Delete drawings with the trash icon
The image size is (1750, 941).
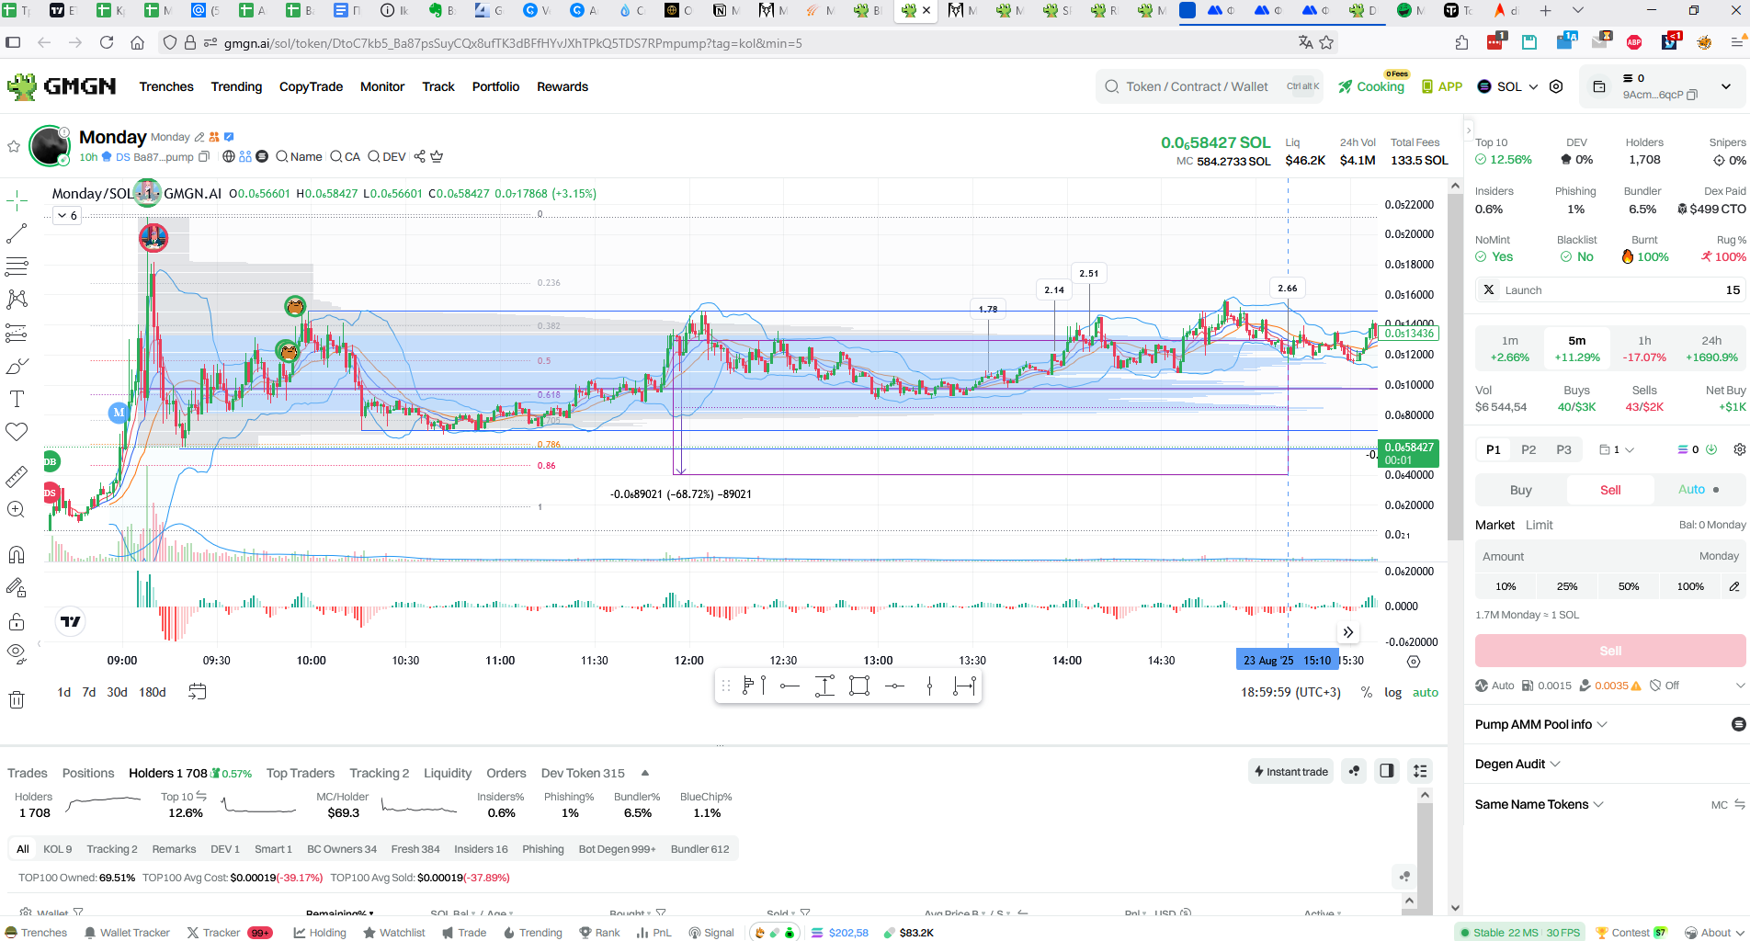point(17,700)
